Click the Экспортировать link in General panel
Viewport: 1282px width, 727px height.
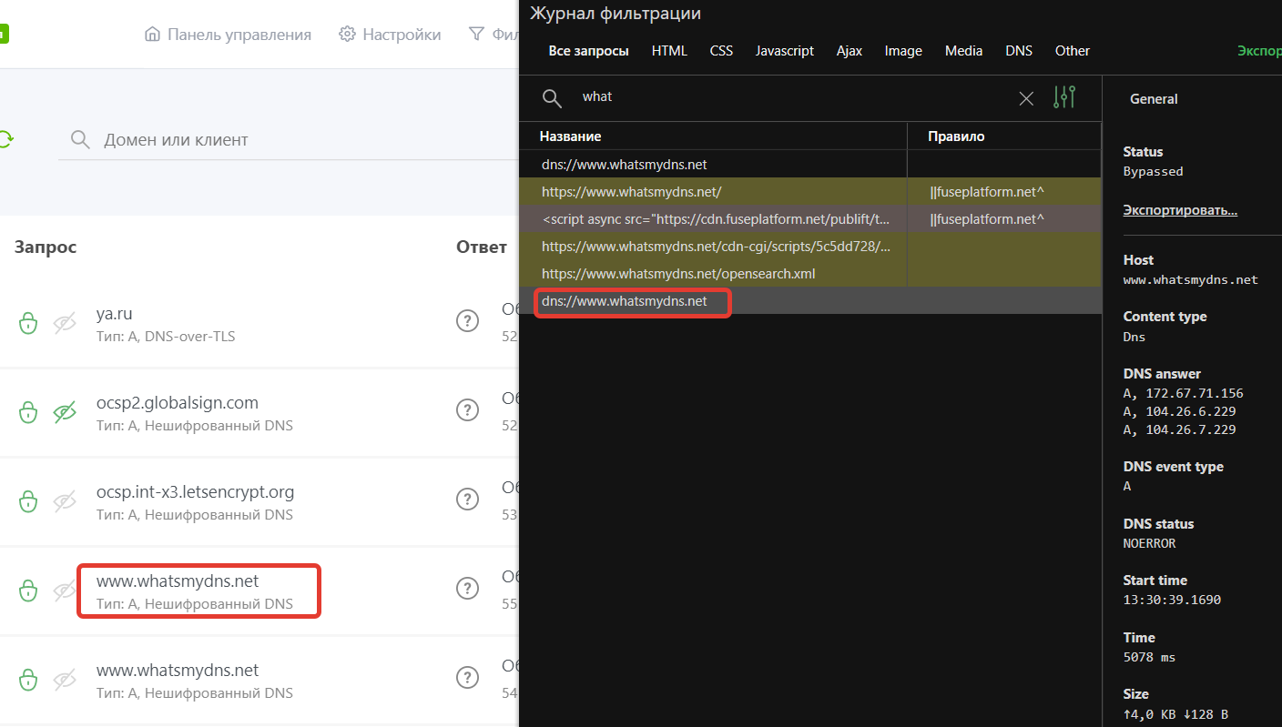tap(1180, 209)
